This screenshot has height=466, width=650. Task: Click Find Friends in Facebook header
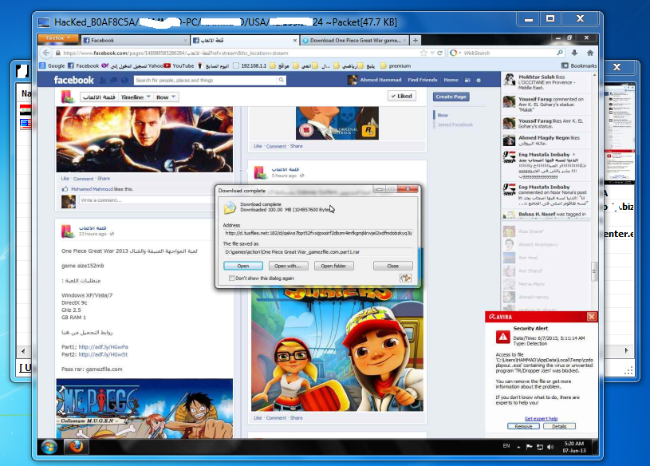coord(423,80)
